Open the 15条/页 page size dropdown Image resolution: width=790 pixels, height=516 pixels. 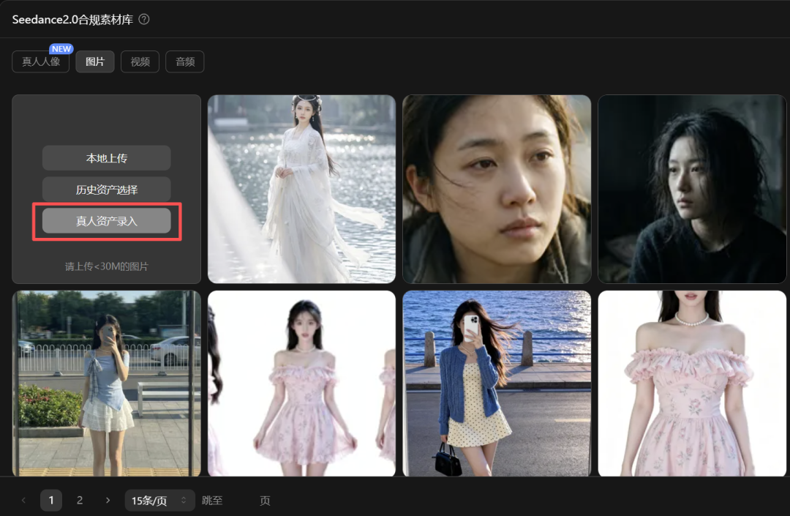[159, 500]
